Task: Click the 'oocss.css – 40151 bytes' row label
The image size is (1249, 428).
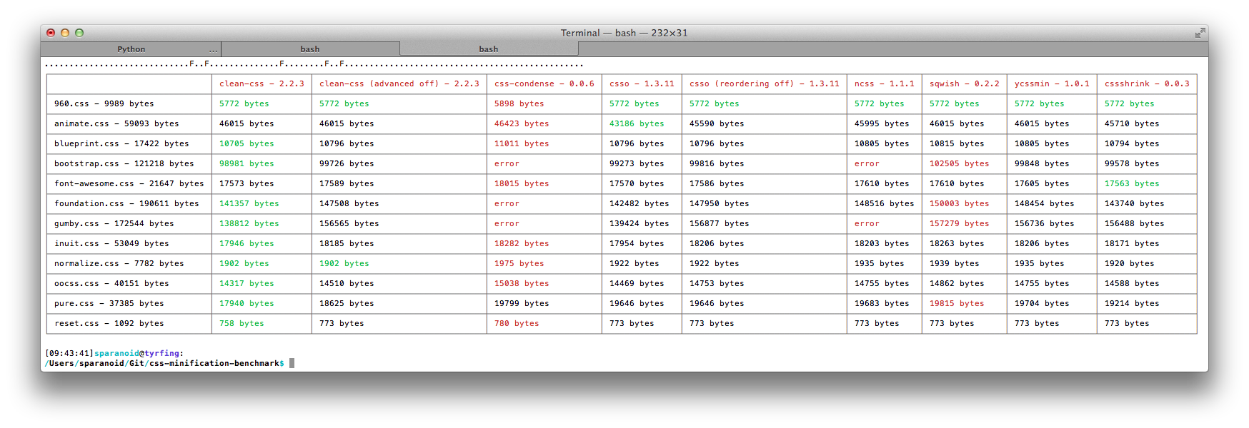Action: click(x=111, y=283)
